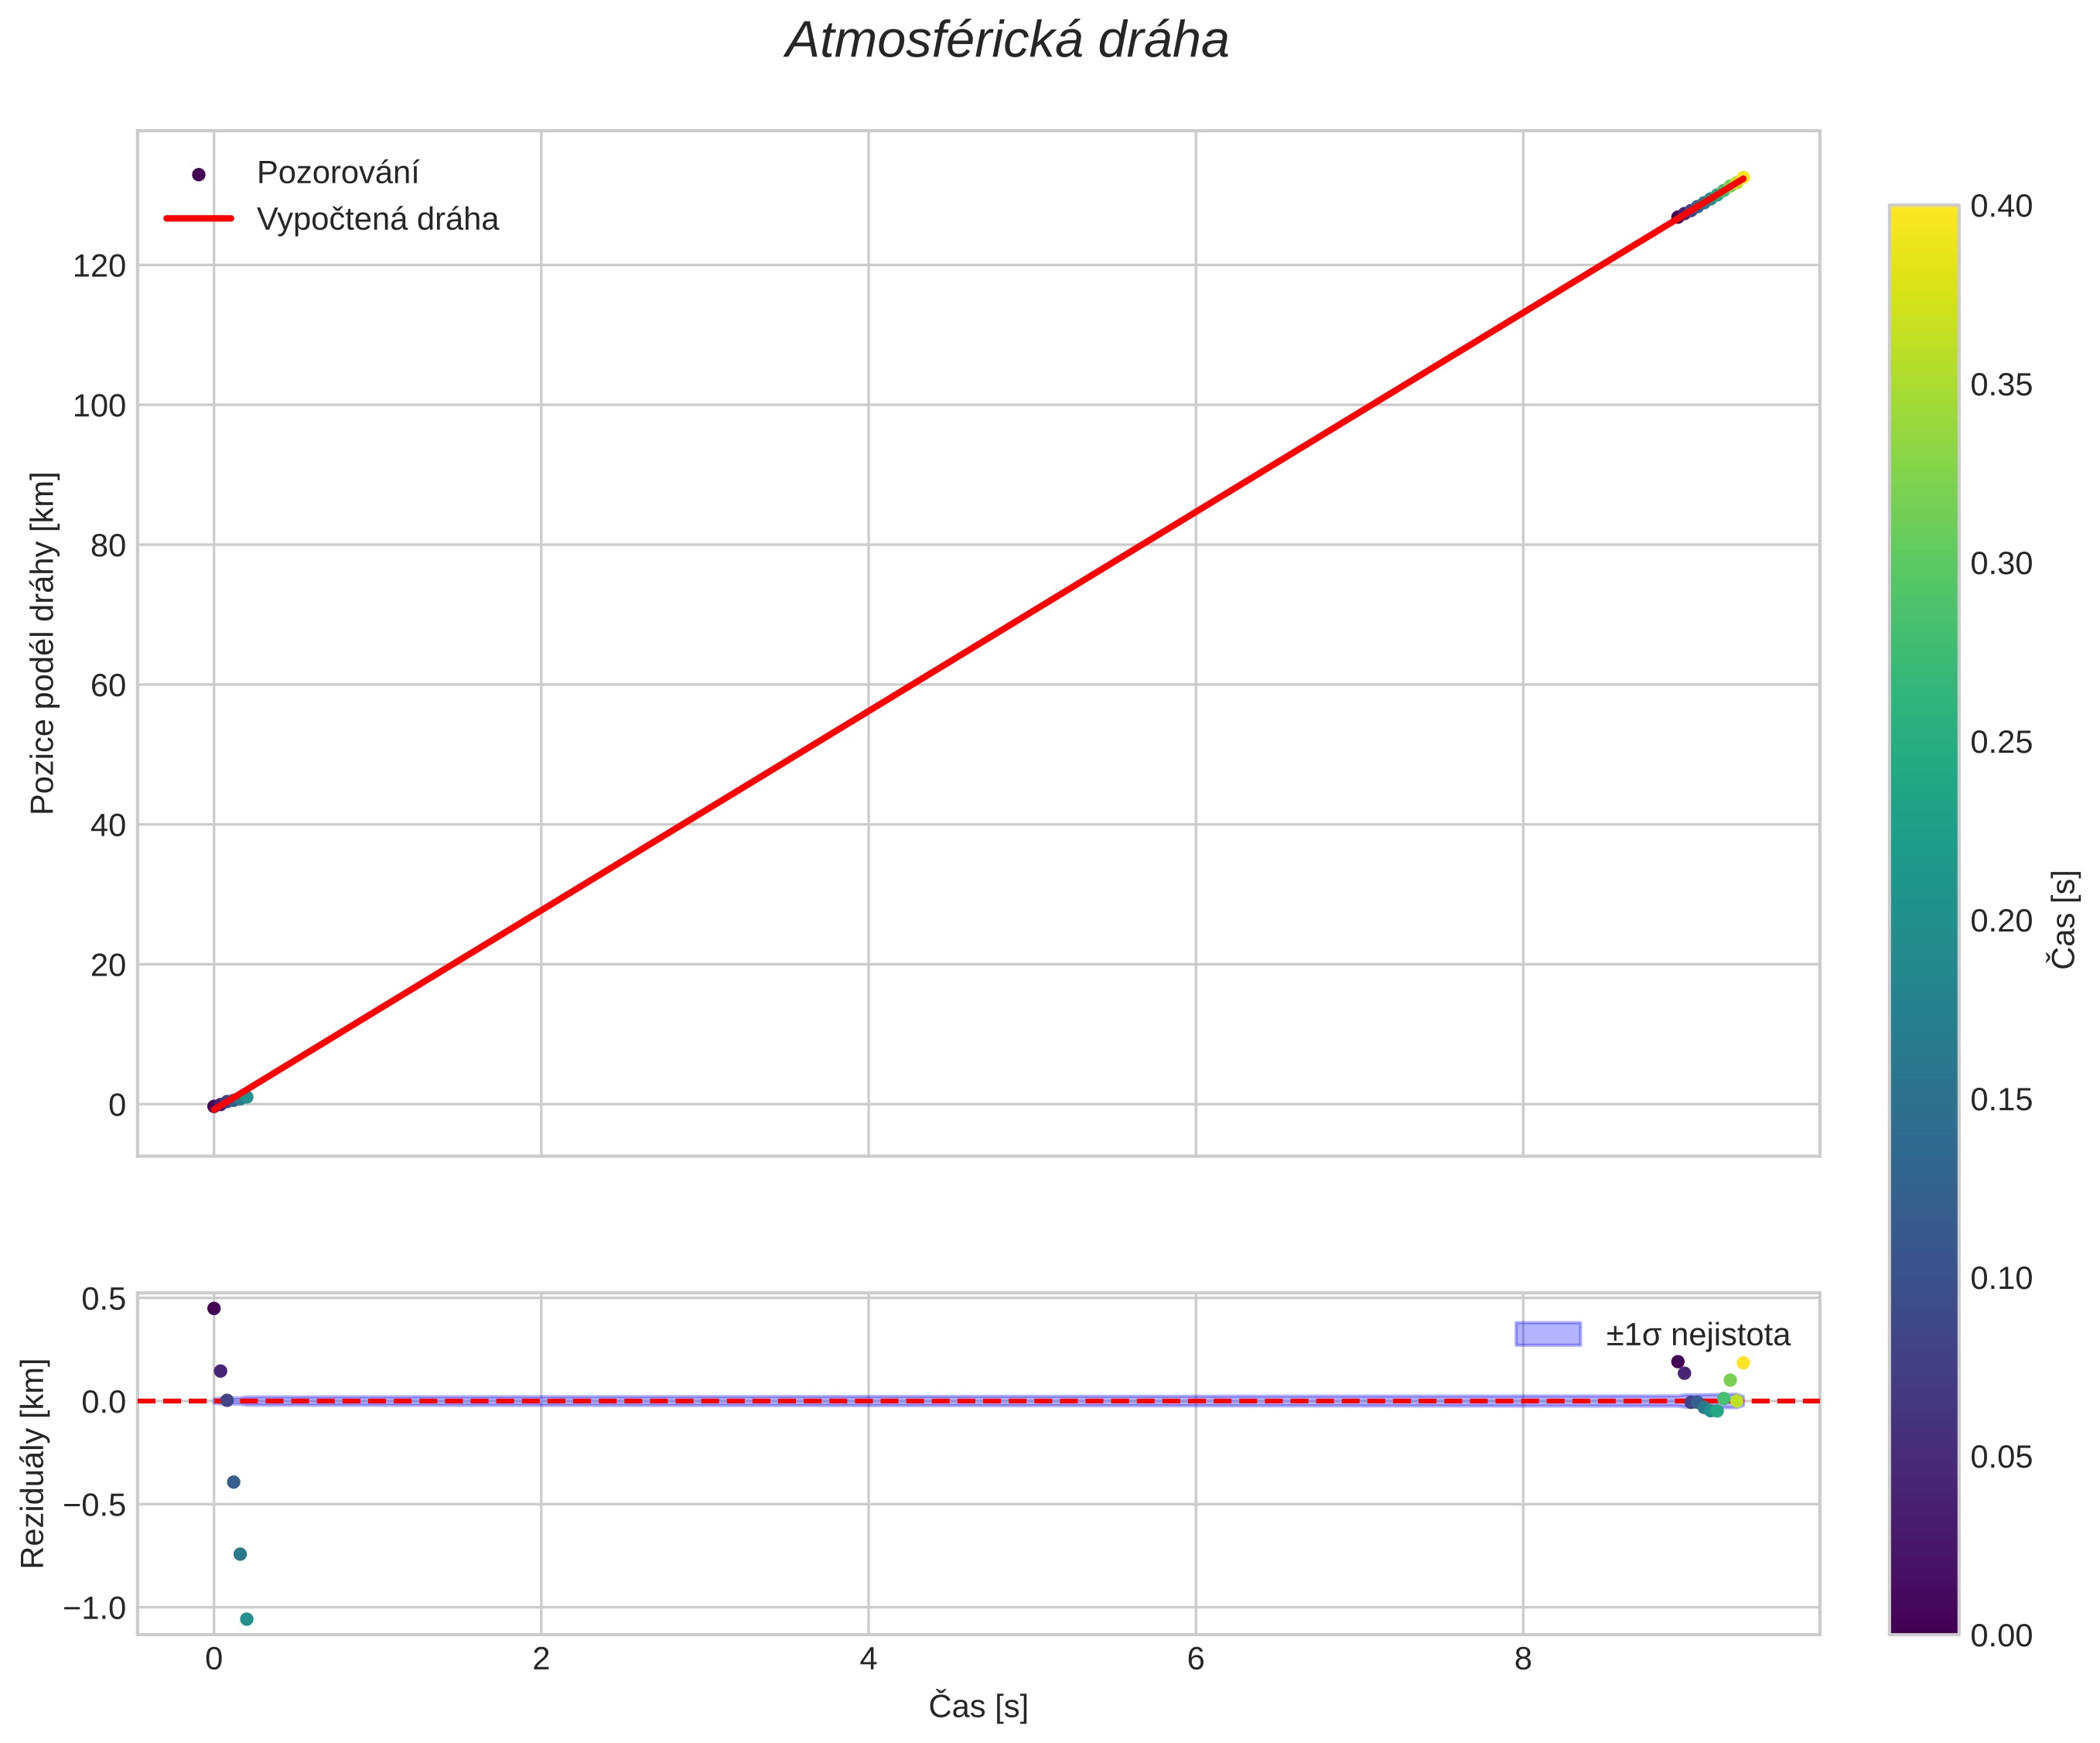The image size is (2100, 1743).
Task: Click the Vypočtená dráha legend text
Action: [377, 219]
